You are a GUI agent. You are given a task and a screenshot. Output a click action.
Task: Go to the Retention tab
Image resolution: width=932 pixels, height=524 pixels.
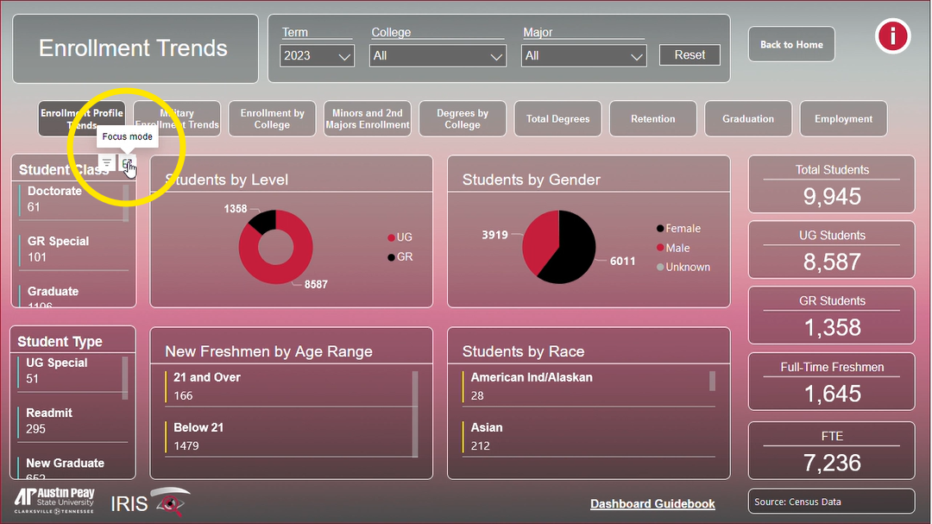pyautogui.click(x=652, y=119)
